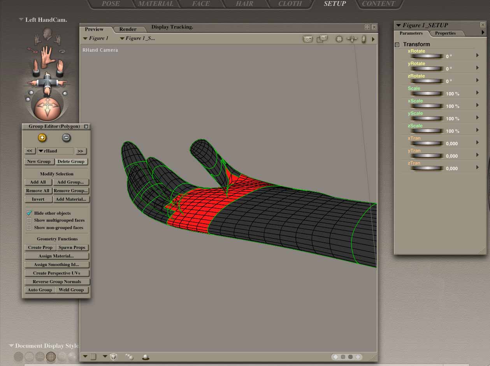Enable Show non-grouped faces checkbox
Screen dimensions: 490x366
point(29,228)
